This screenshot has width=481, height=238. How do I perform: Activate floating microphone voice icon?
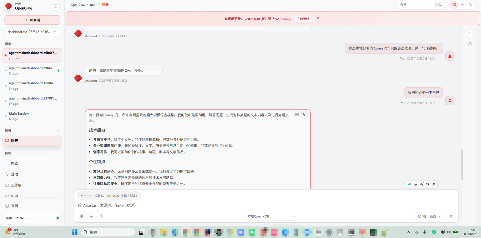[416, 184]
